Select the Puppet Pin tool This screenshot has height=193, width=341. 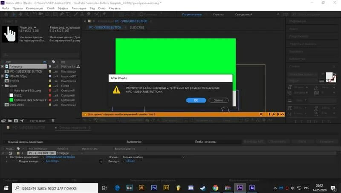tap(104, 15)
